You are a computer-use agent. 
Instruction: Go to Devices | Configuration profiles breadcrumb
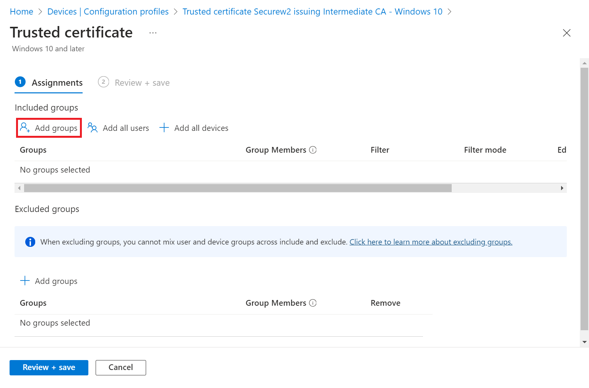tap(108, 11)
